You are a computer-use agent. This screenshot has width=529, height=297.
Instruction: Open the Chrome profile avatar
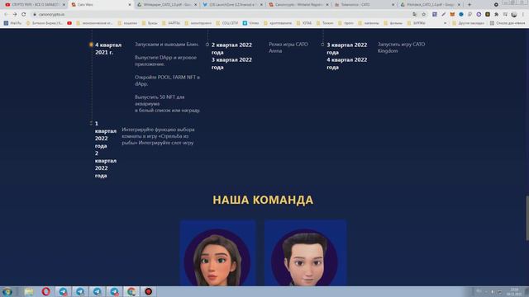click(514, 15)
